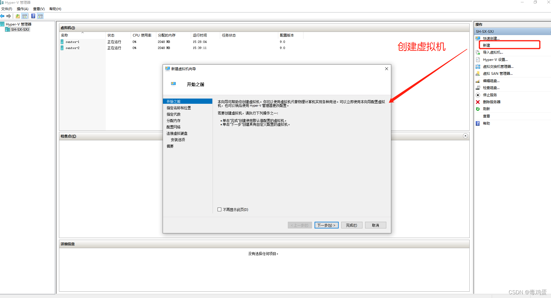Image resolution: width=551 pixels, height=298 pixels.
Task: Click the 15:28:04 uptime cell
Action: pyautogui.click(x=200, y=42)
